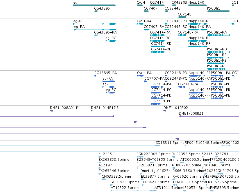
Task: Select transcript CG7407-RA
Action: click(154, 27)
